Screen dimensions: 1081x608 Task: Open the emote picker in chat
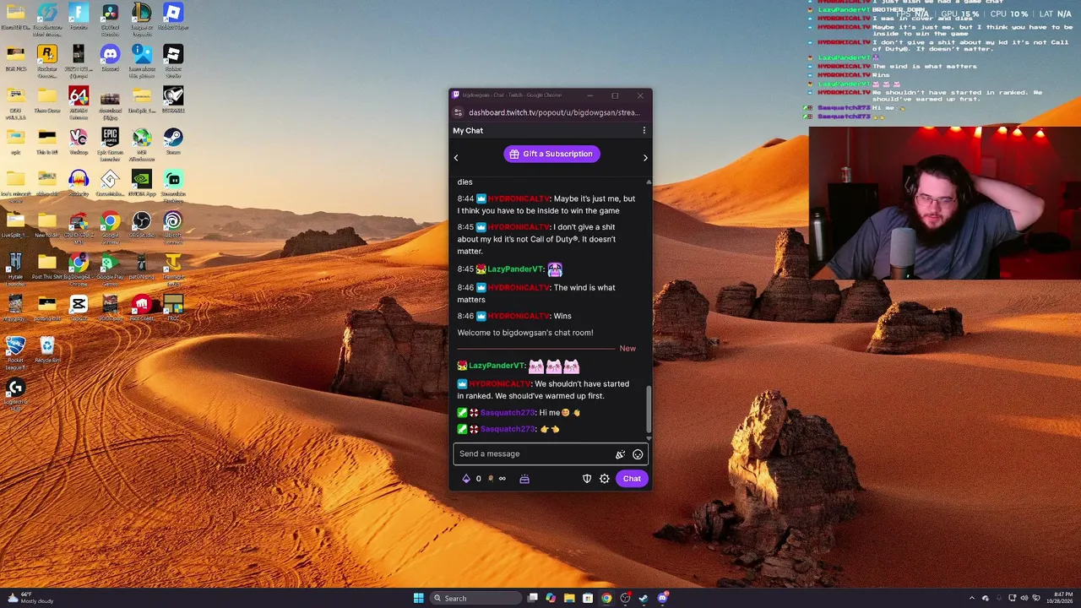[x=638, y=454]
